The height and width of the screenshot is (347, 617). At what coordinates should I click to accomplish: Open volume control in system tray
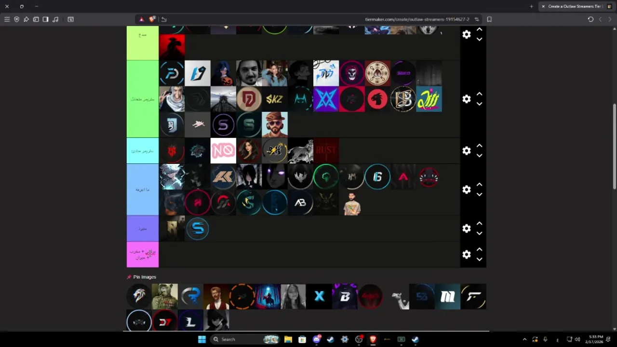tap(577, 339)
